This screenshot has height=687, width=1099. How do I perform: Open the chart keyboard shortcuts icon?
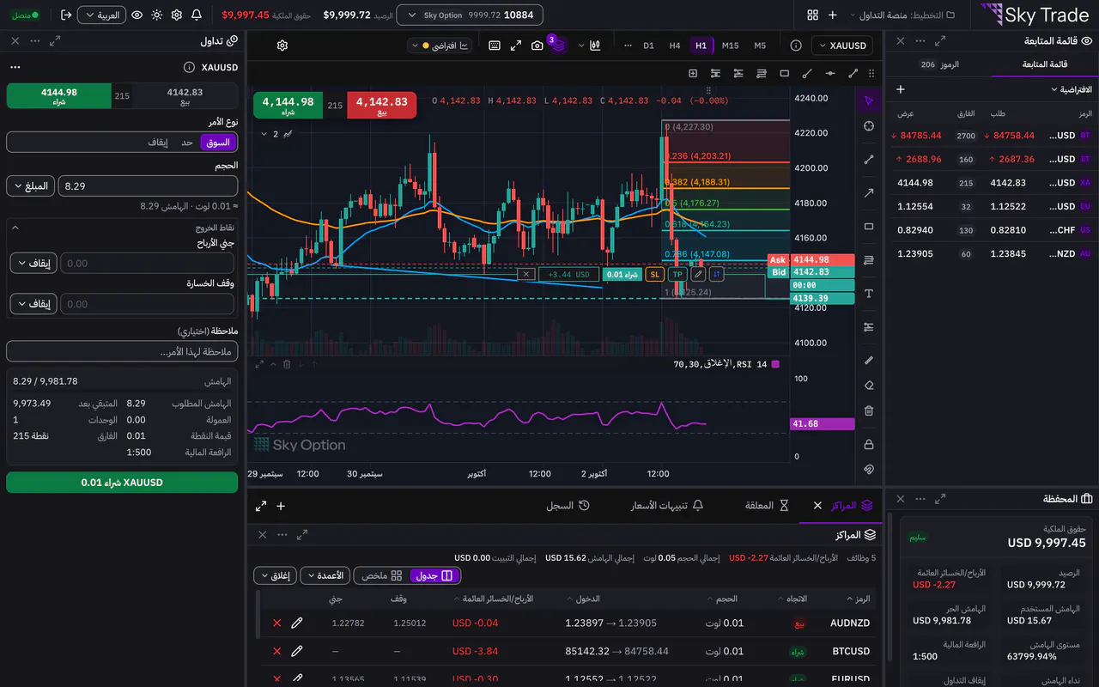[x=495, y=46]
